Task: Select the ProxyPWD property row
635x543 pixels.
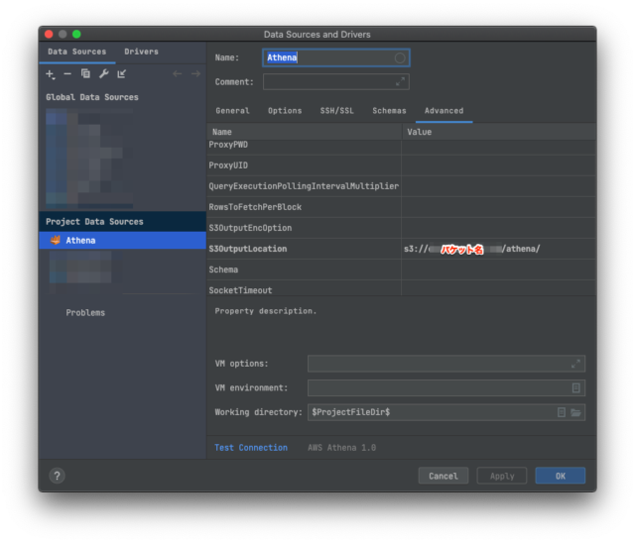Action: point(401,146)
